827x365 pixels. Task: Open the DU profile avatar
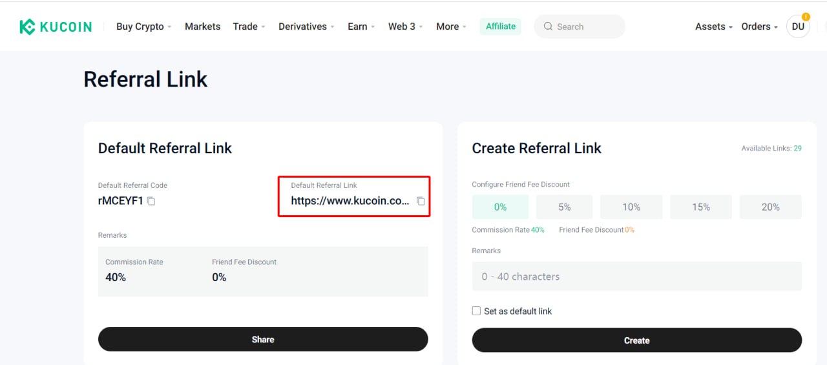798,26
